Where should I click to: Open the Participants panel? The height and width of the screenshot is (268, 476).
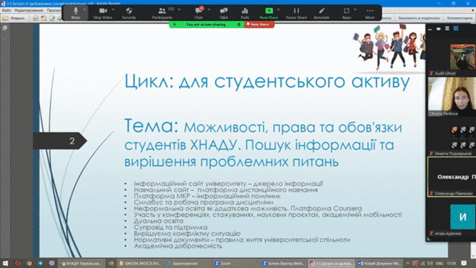pos(161,12)
